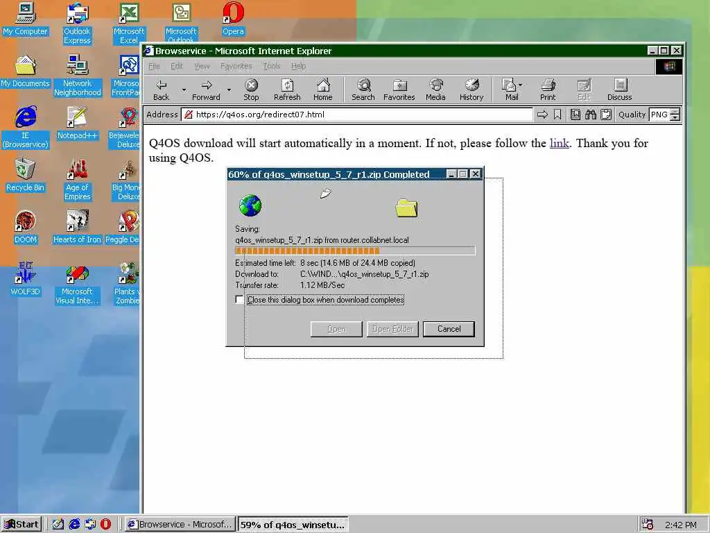Expand the Mail button dropdown arrow
The height and width of the screenshot is (533, 710).
point(520,85)
